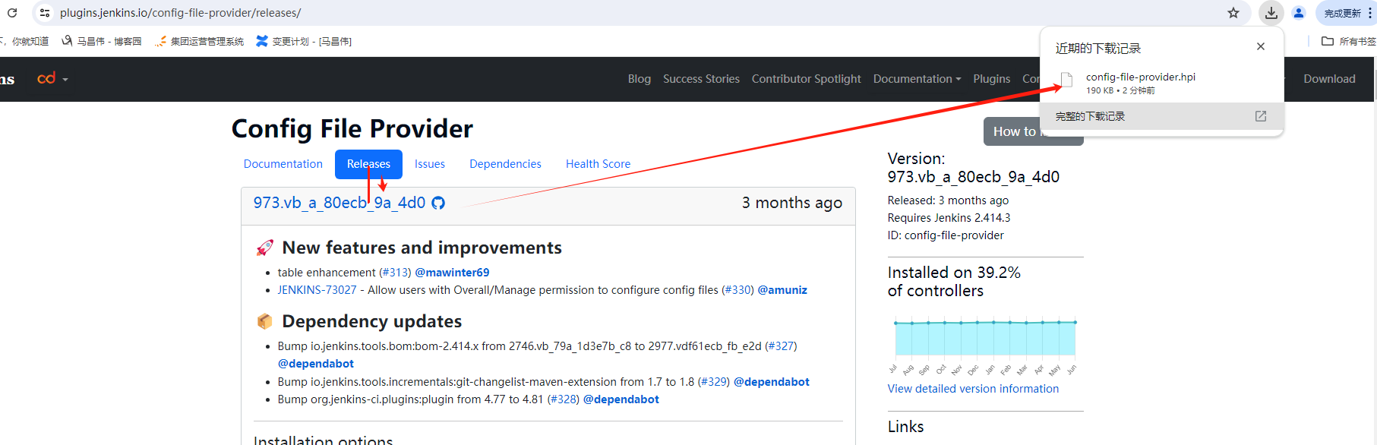Open the browser profile avatar icon

tap(1299, 13)
